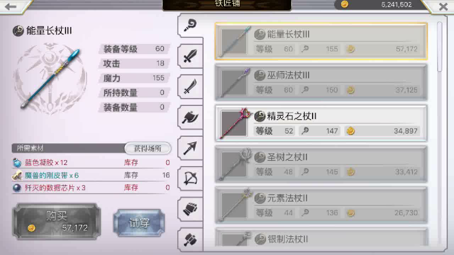Click the 蓝色凝胶 material row
454x255 pixels.
click(x=92, y=163)
